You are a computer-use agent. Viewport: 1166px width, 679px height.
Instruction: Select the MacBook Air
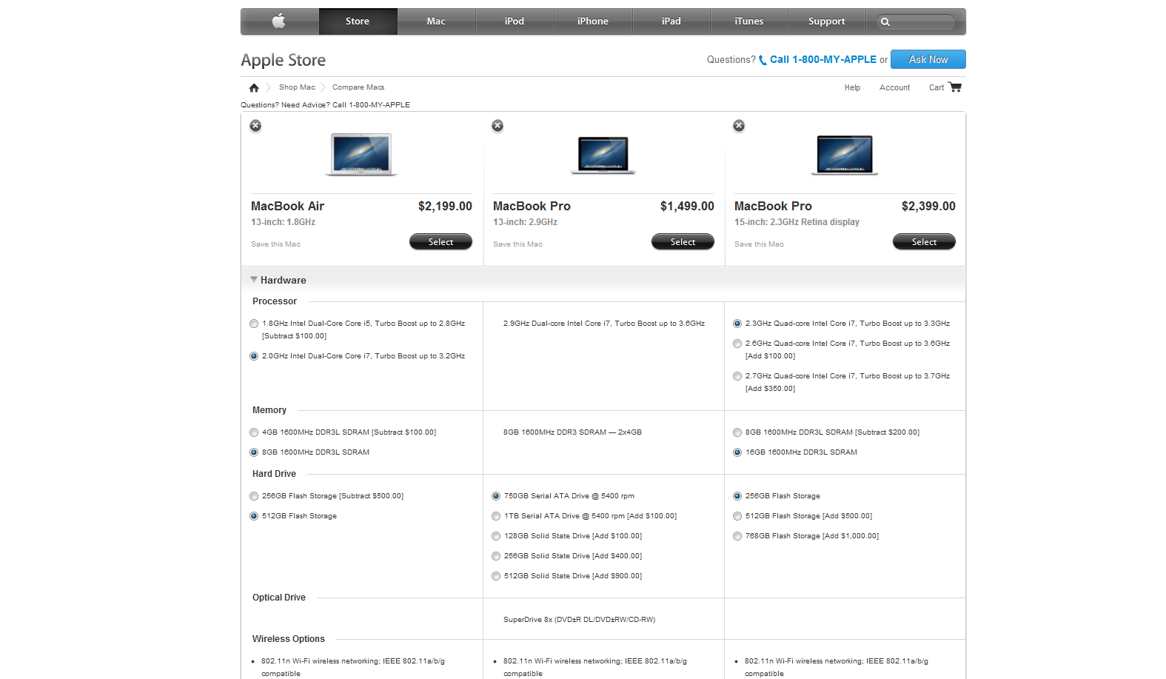pyautogui.click(x=440, y=242)
